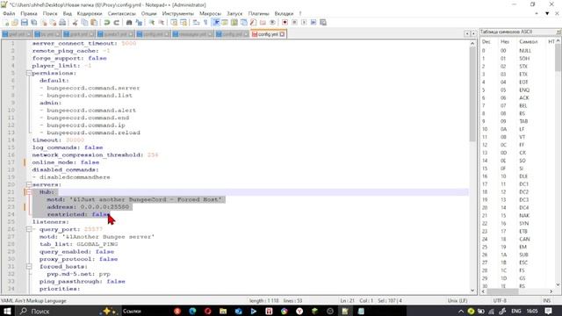The width and height of the screenshot is (562, 316).
Task: Collapse the permissions block fold marker
Action: 29,73
